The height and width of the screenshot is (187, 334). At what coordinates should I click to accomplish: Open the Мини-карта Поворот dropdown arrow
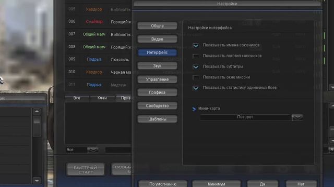[x=297, y=117]
